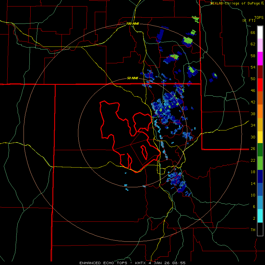Click the navy 14-18 kft legend swatch
The height and width of the screenshot is (265, 265).
pyautogui.click(x=260, y=176)
